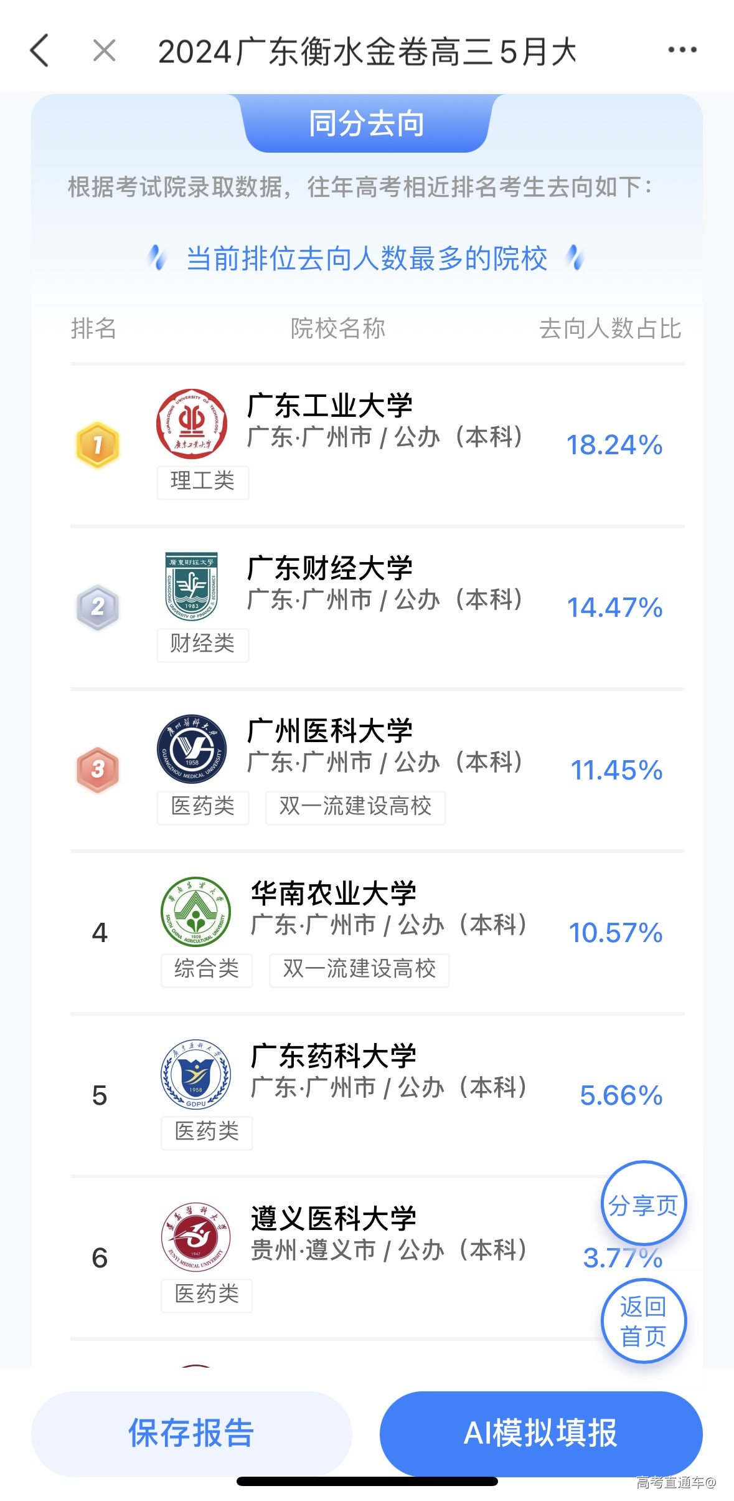Tap the 分享页 floating button
The height and width of the screenshot is (1501, 734).
click(643, 1205)
